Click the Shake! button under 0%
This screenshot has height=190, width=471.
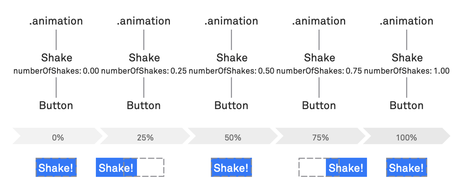pos(56,168)
